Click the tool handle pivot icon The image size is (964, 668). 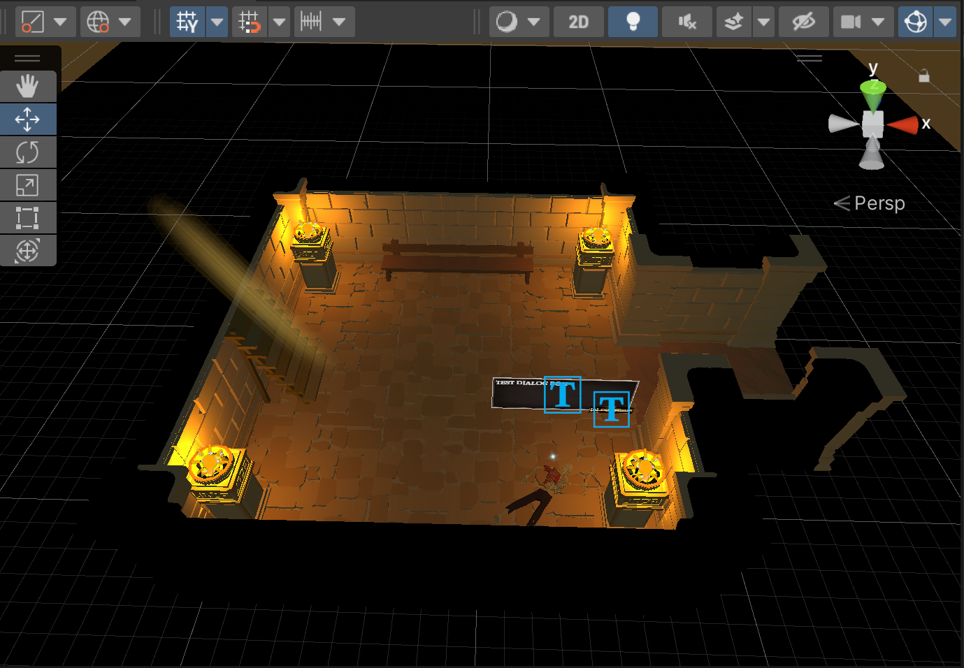pyautogui.click(x=33, y=22)
